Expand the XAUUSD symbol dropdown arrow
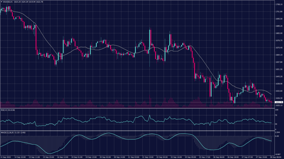The height and width of the screenshot is (159, 284). pos(2,1)
